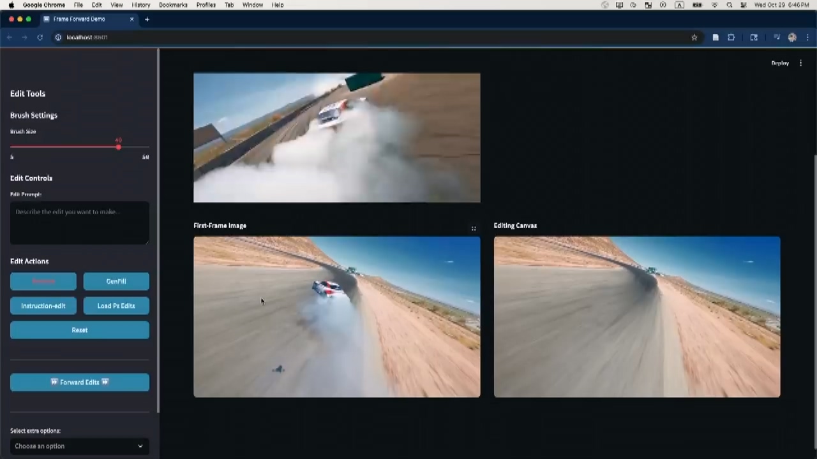Open Chrome's three-dot browser menu
The image size is (817, 459).
807,38
